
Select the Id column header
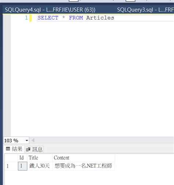pos(22,158)
